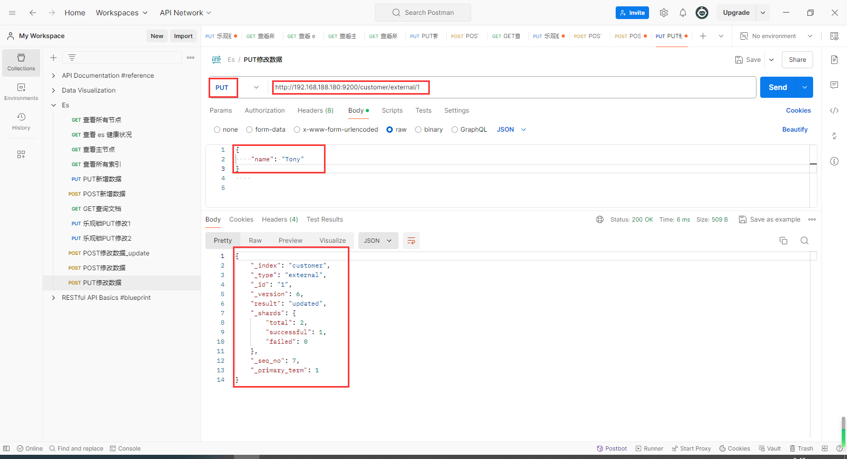
Task: Open the History sidebar section
Action: 21,122
